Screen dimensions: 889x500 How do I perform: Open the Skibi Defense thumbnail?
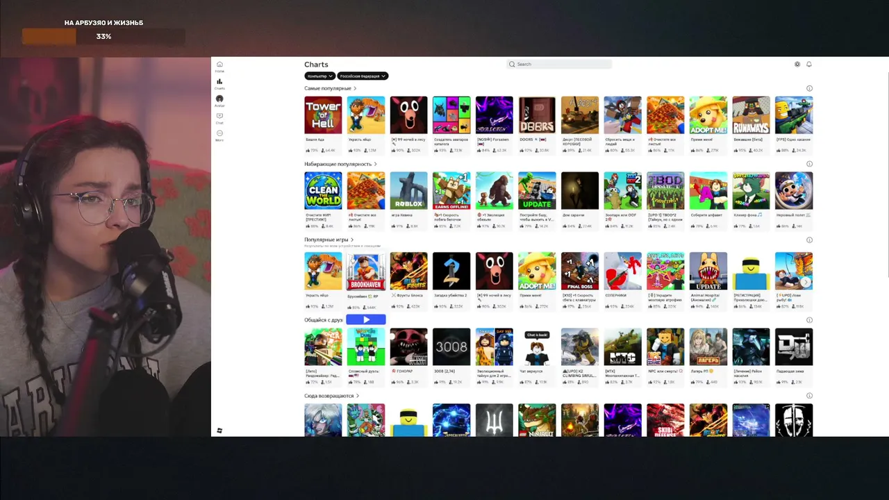[665, 420]
